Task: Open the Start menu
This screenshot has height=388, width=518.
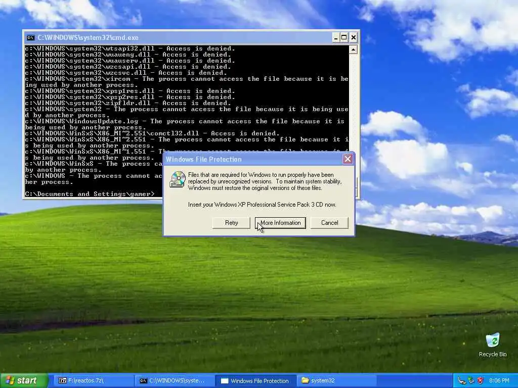Action: tap(24, 381)
